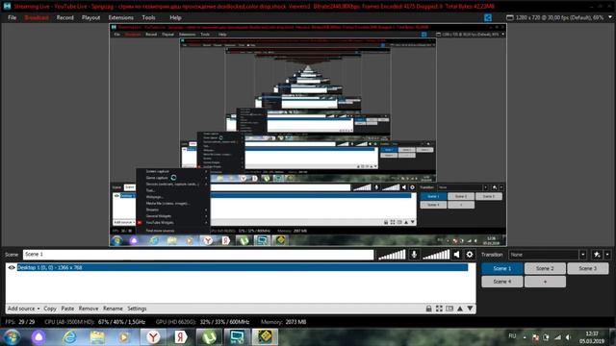The width and height of the screenshot is (616, 346).
Task: Open the Help menu
Action: coord(175,17)
